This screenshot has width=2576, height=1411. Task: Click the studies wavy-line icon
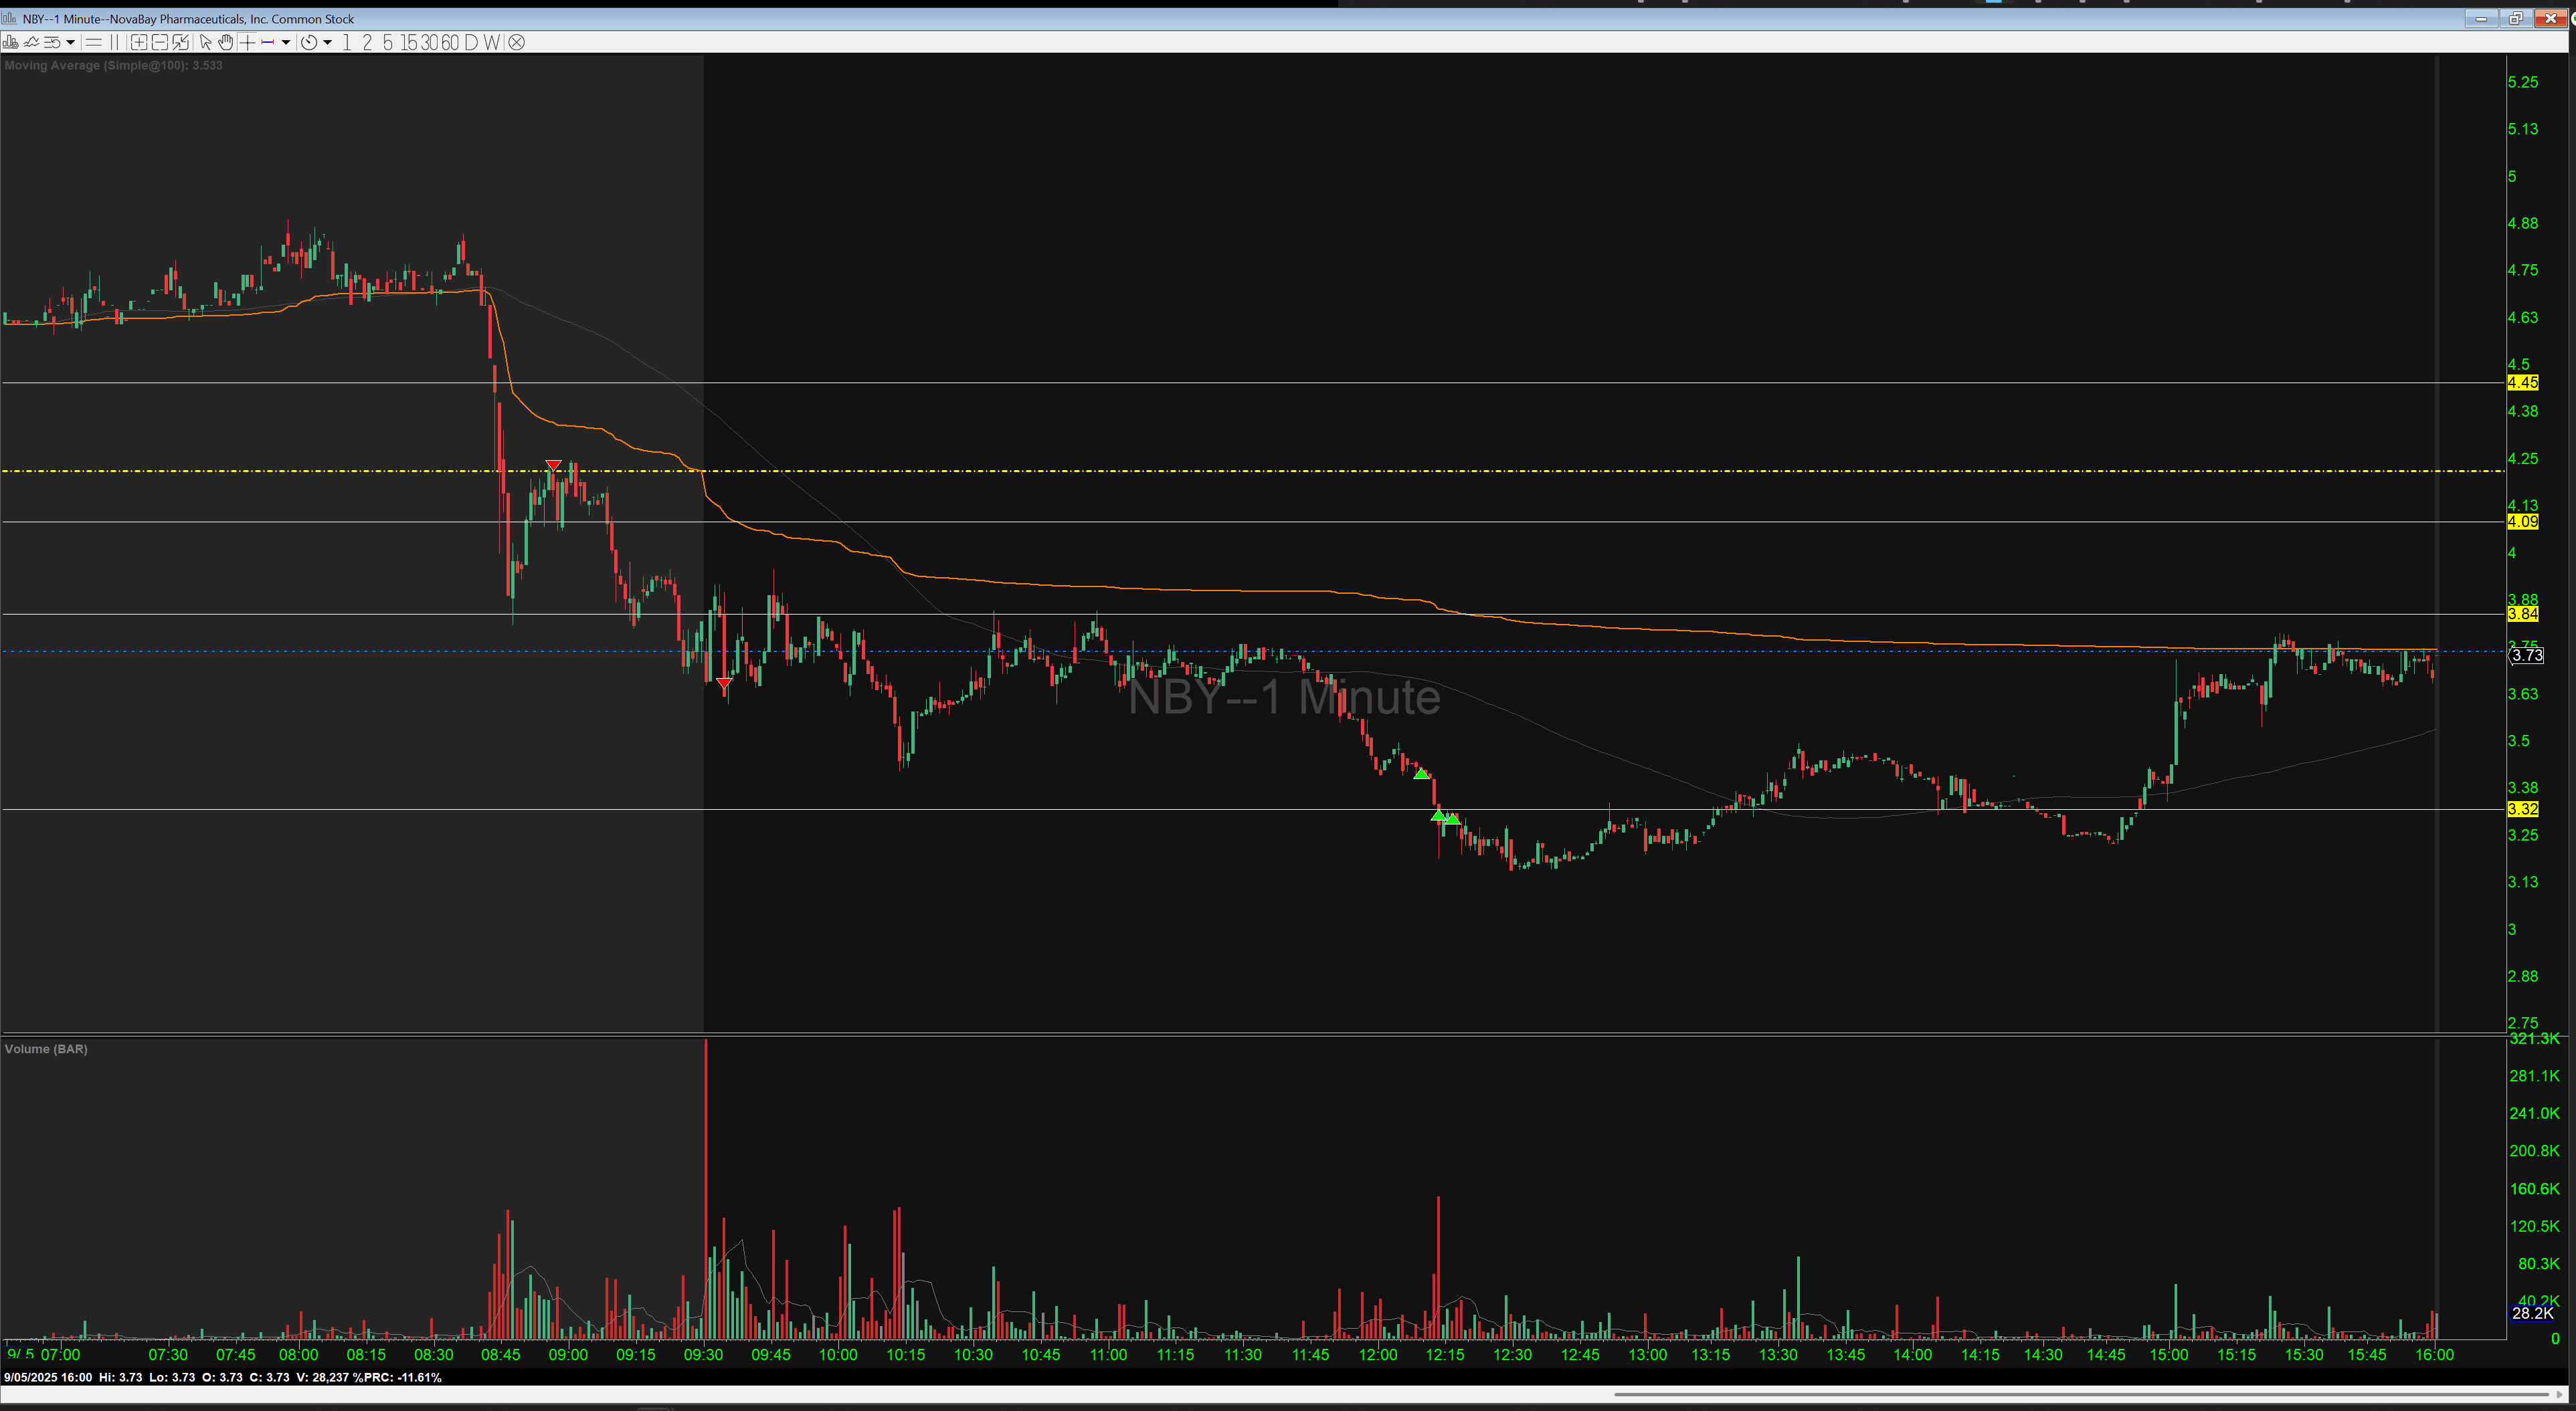coord(32,42)
